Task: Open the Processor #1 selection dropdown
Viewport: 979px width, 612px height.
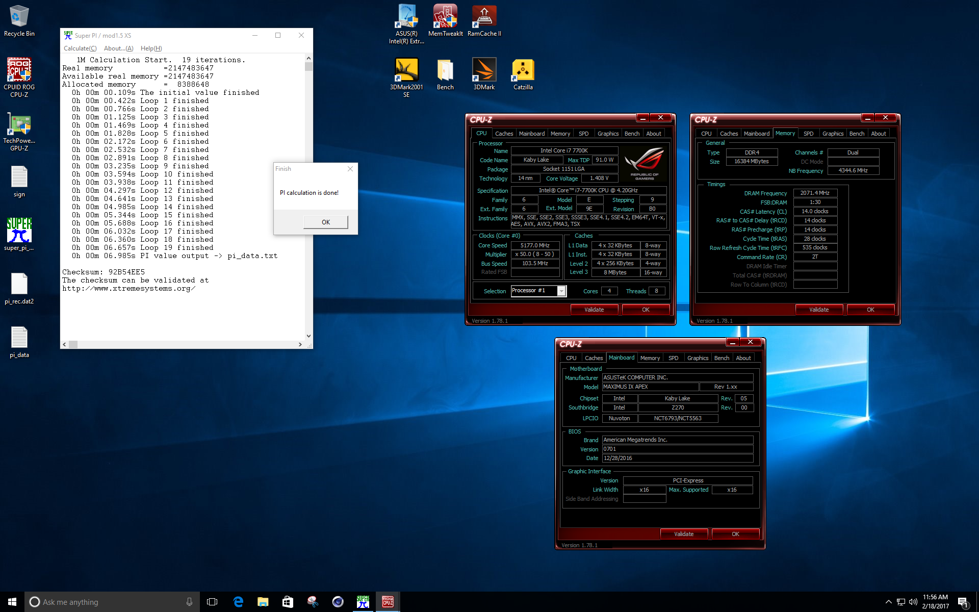Action: point(538,291)
